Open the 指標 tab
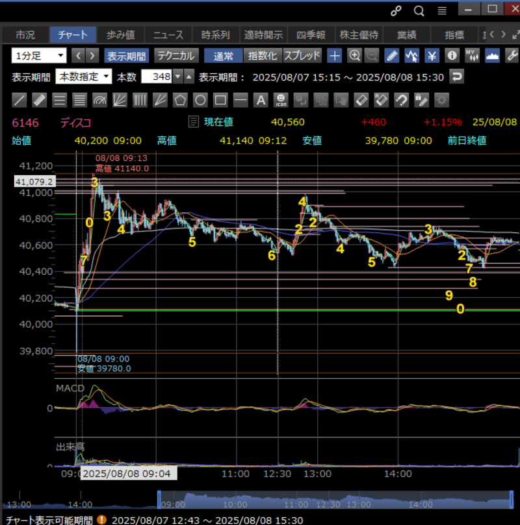This screenshot has width=520, height=525. tap(454, 35)
